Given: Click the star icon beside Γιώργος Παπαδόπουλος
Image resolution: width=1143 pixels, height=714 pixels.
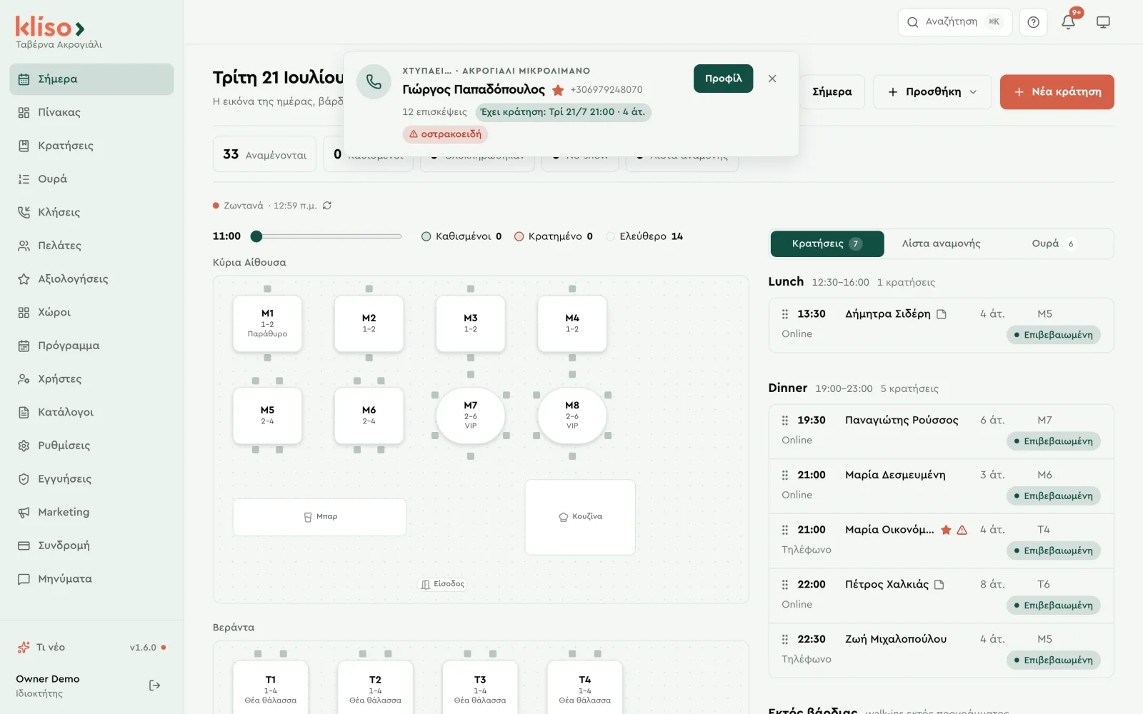Looking at the screenshot, I should 558,90.
